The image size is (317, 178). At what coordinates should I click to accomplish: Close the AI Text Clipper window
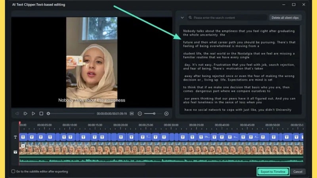[304, 4]
